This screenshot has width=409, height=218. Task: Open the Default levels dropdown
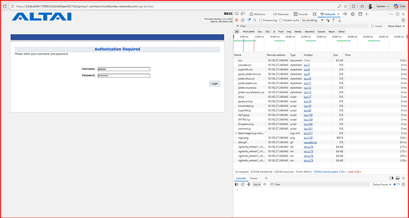coord(382,184)
